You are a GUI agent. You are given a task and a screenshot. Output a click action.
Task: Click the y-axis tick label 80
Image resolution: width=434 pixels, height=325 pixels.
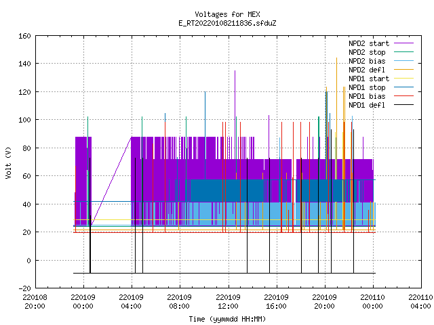pos(26,148)
